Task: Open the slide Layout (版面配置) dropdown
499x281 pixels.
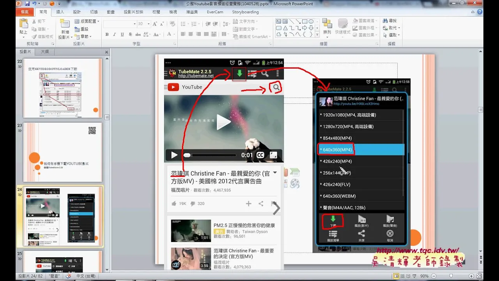Action: [x=87, y=21]
